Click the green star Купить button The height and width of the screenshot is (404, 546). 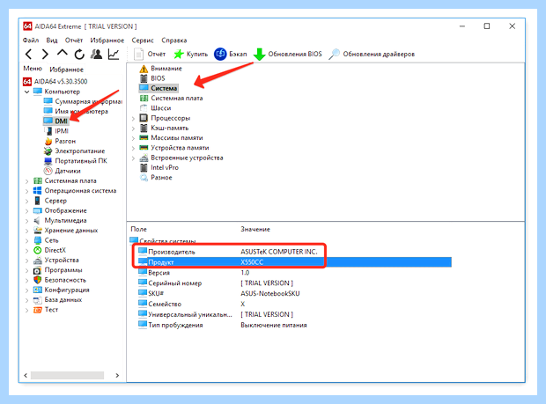[x=190, y=54]
